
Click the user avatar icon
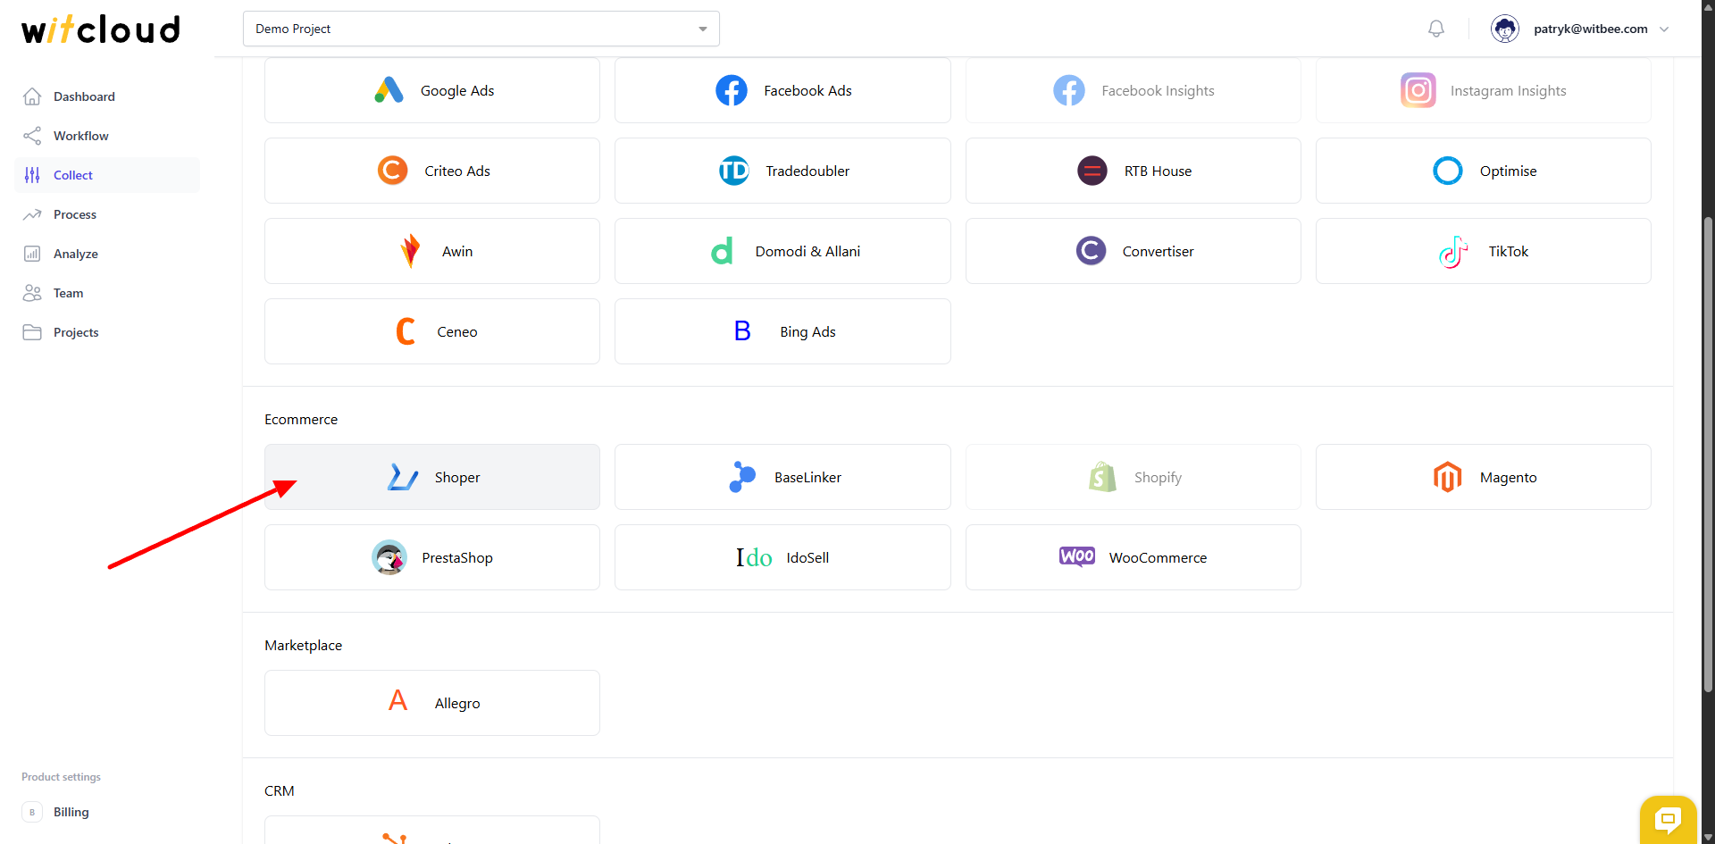pyautogui.click(x=1505, y=29)
